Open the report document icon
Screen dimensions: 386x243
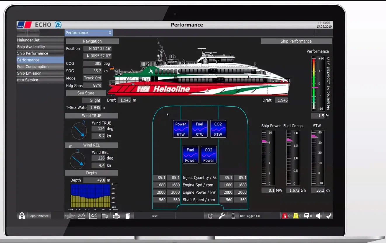point(105,216)
